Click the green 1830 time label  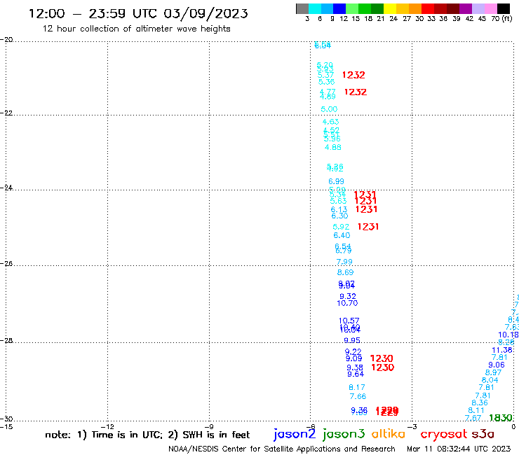501,418
